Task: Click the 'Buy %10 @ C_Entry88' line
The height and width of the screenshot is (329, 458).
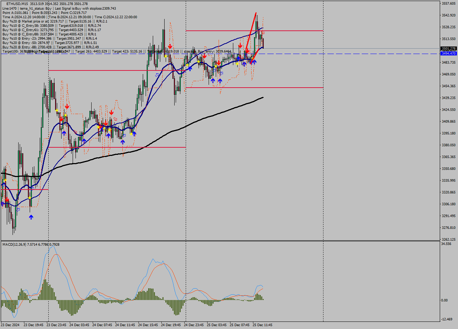Action: coord(49,34)
